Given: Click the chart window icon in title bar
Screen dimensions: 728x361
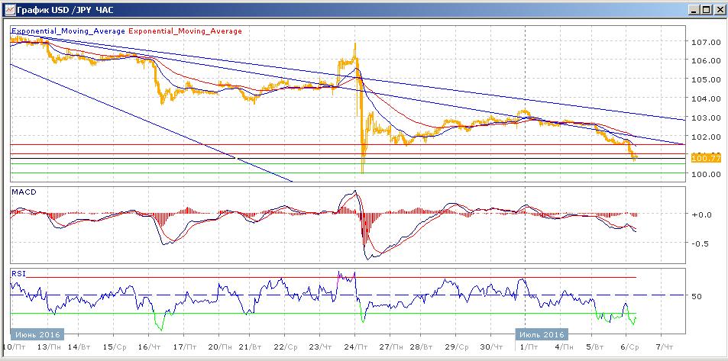Looking at the screenshot, I should pyautogui.click(x=9, y=9).
